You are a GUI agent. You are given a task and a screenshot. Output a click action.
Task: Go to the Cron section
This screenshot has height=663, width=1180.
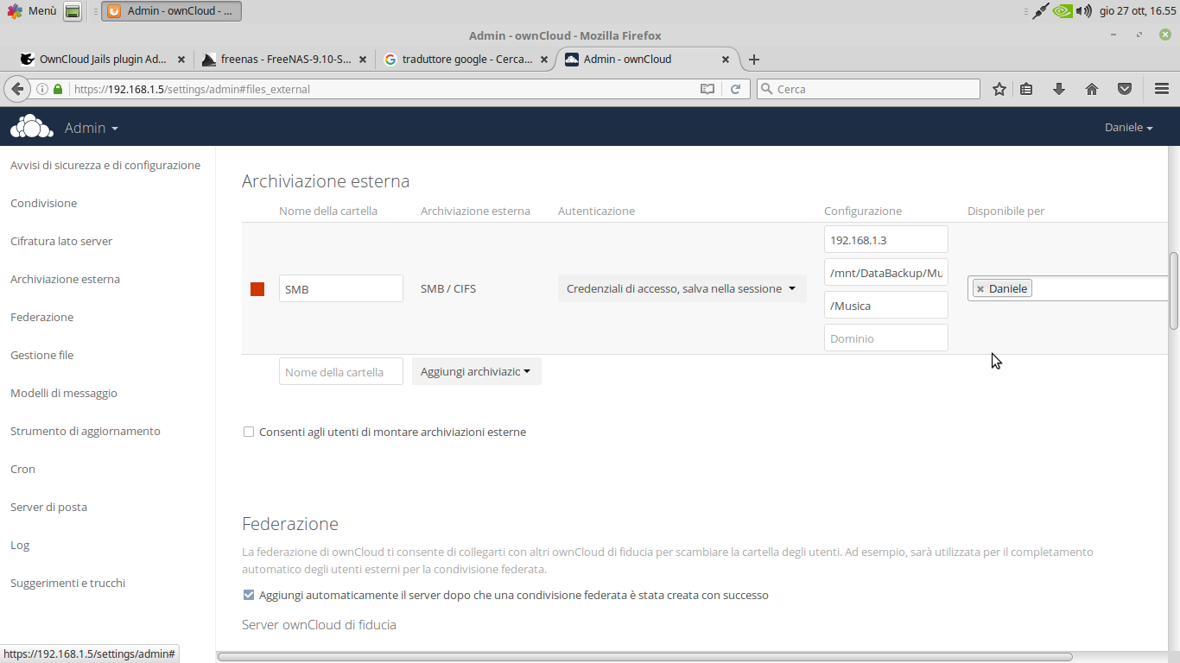pyautogui.click(x=22, y=469)
